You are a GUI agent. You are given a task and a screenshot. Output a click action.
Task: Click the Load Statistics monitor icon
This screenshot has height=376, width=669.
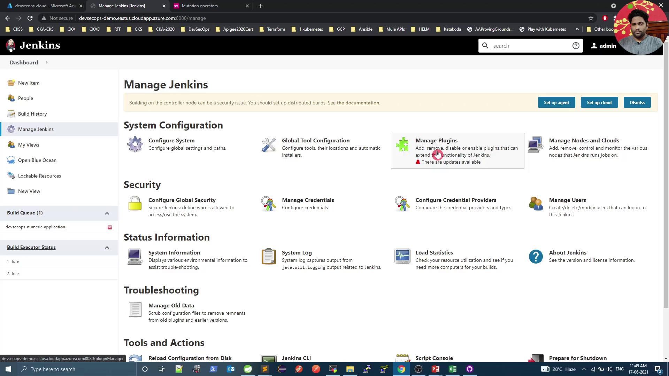[x=402, y=257]
